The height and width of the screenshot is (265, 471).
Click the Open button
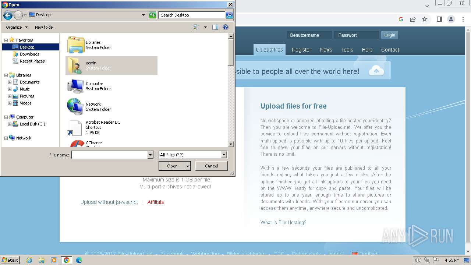click(x=172, y=166)
